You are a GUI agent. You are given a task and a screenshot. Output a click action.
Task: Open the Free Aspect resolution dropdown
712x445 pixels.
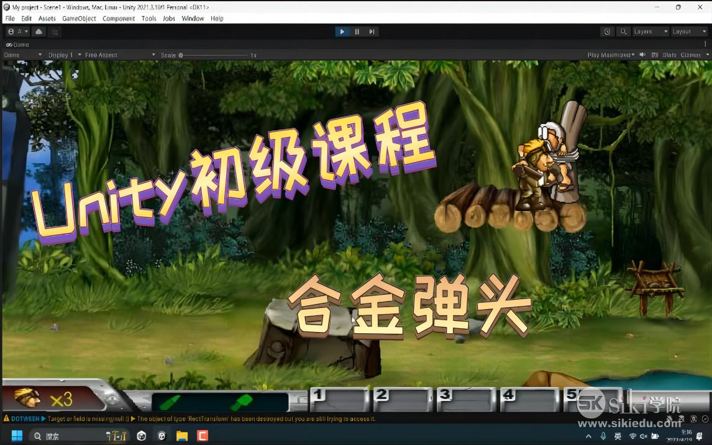pos(120,55)
